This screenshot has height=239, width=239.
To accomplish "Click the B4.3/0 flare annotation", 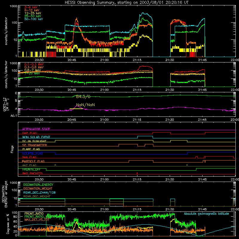I will click(83, 96).
